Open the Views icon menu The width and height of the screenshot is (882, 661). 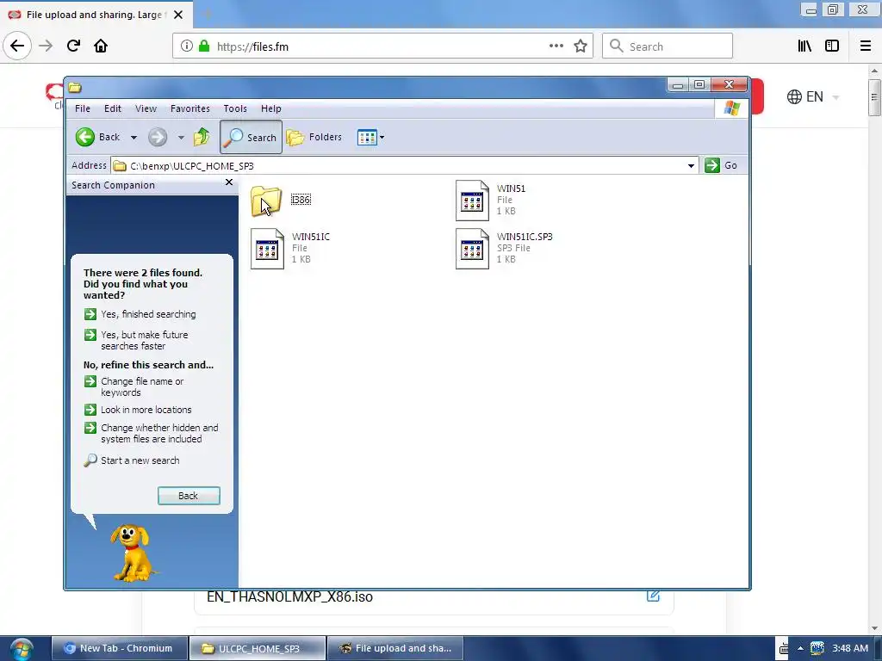[x=370, y=137]
